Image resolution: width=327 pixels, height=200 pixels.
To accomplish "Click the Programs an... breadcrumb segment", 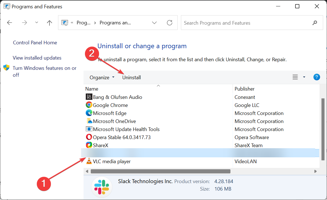I will 115,22.
